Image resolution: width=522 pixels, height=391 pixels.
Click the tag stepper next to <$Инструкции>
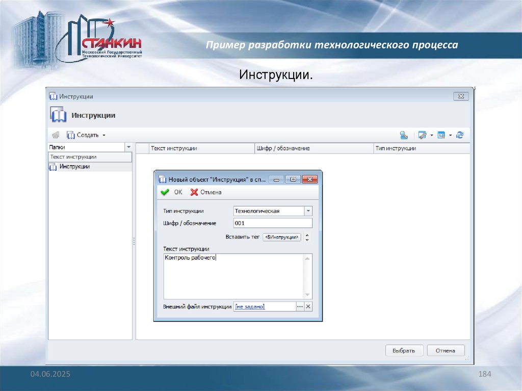(307, 237)
